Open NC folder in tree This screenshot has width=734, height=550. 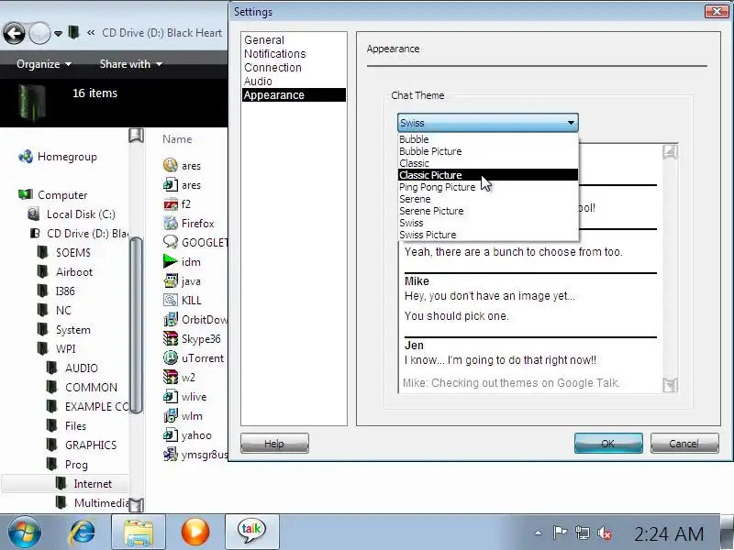point(63,310)
